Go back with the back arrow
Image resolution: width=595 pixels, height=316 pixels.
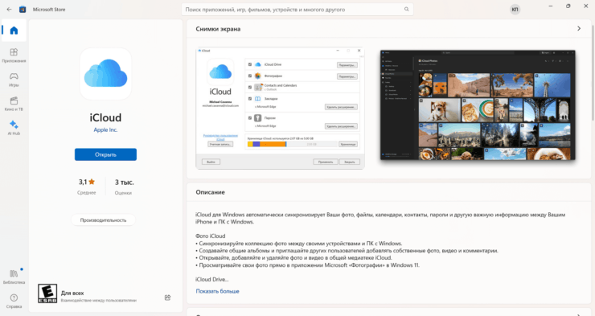point(9,10)
